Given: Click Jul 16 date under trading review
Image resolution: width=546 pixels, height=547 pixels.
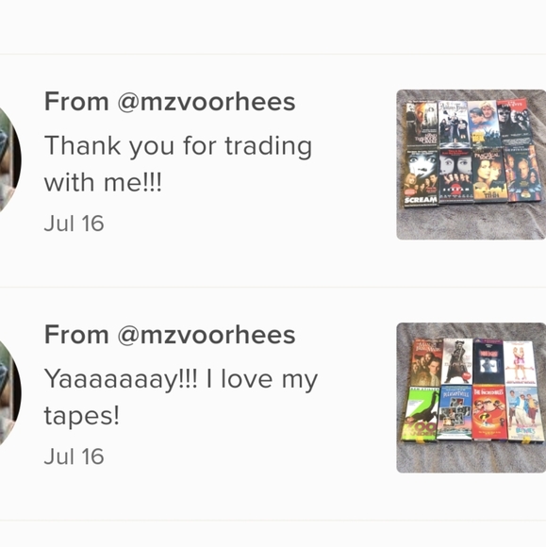Looking at the screenshot, I should [74, 224].
